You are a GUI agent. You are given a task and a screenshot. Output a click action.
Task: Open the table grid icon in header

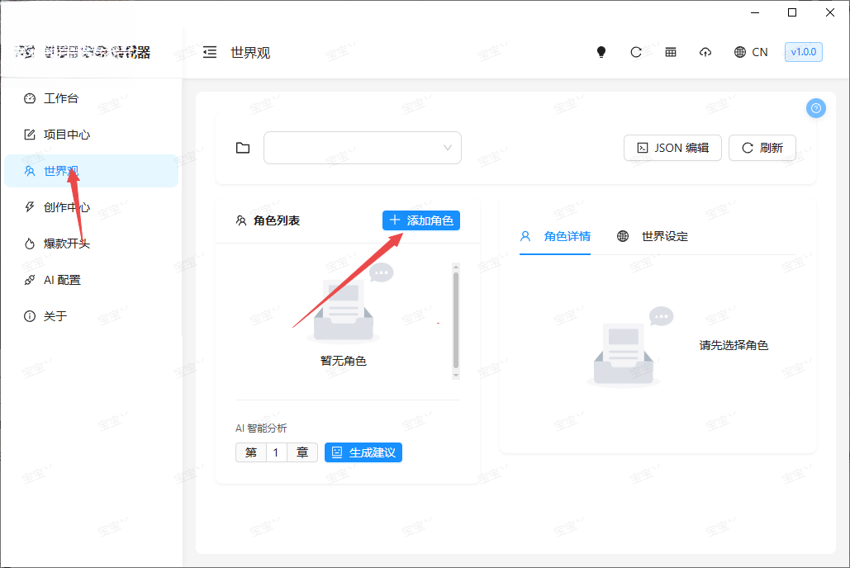click(x=671, y=52)
